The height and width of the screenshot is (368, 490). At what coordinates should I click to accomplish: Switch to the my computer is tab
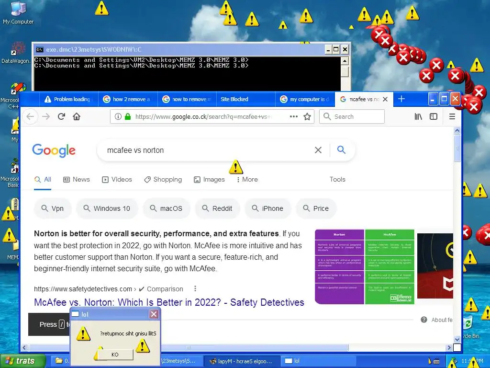click(305, 99)
